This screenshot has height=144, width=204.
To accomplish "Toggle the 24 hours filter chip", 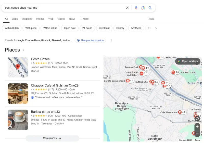I will [87, 28].
